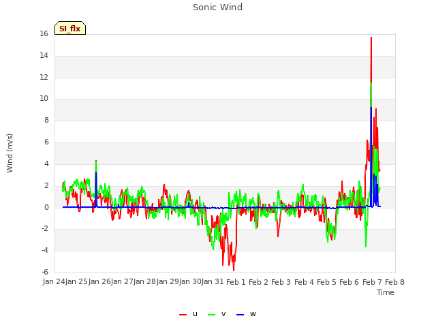Click the green v legend color marker

(212, 315)
